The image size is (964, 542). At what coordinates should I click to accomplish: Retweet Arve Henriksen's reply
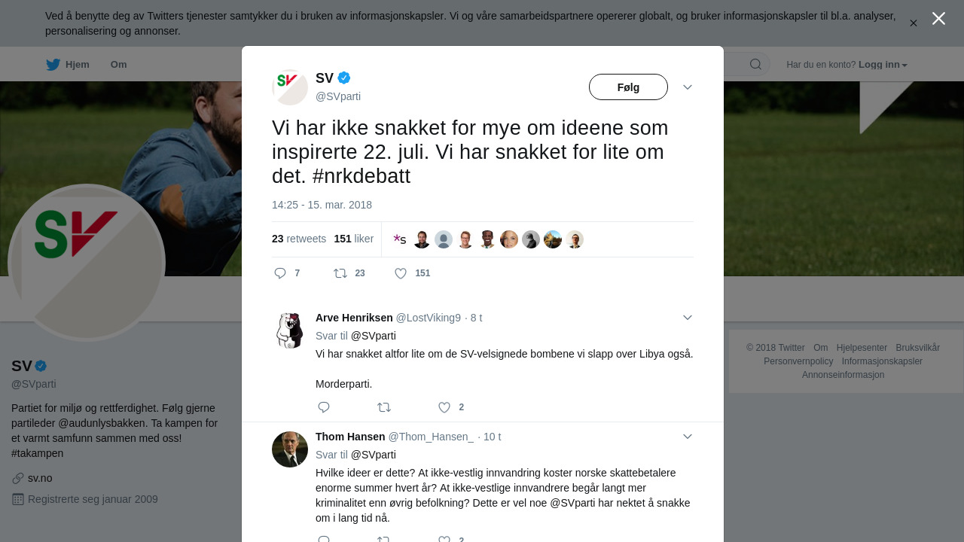pos(384,407)
